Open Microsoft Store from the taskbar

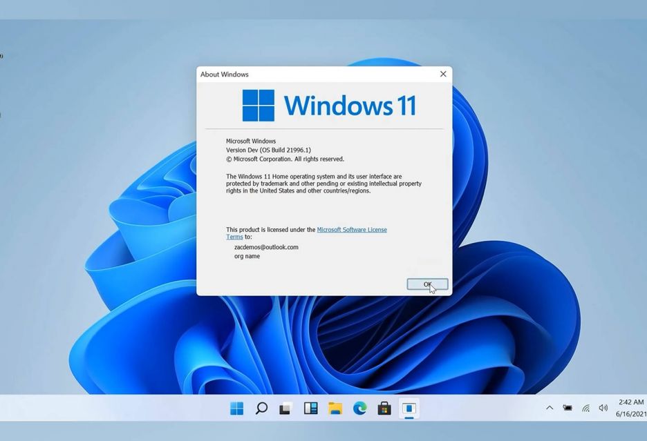(384, 409)
